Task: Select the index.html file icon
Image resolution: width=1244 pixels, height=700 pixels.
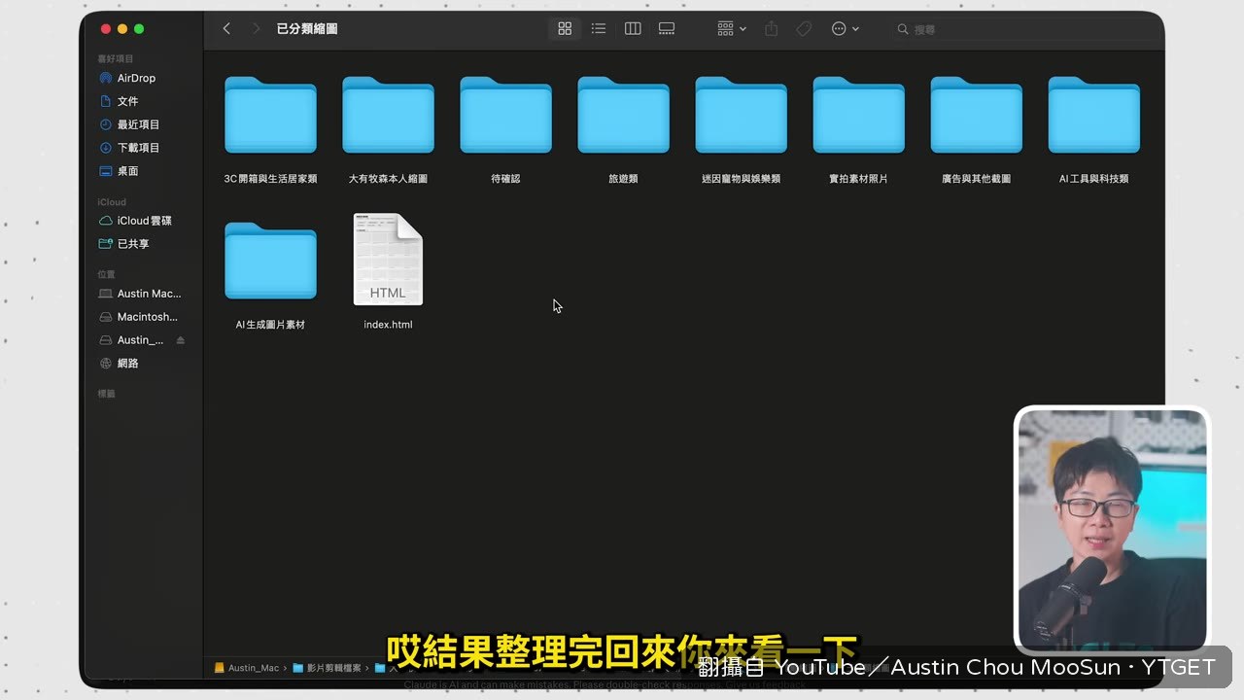Action: pyautogui.click(x=388, y=260)
